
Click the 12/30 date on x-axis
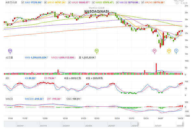pyautogui.click(x=65, y=118)
